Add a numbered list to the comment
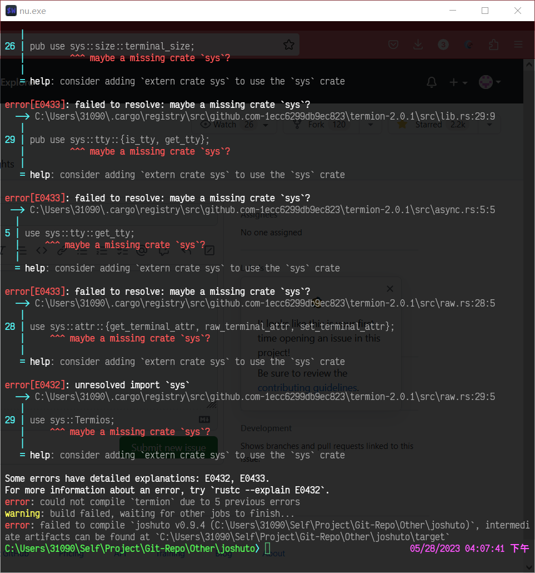The height and width of the screenshot is (573, 535). click(102, 250)
